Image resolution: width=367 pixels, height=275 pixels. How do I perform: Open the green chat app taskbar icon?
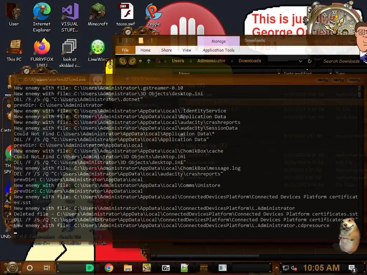[x=90, y=268]
